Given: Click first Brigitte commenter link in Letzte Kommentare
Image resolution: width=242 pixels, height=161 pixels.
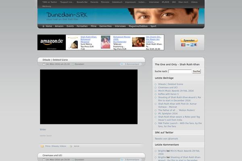Looking at the screenshot, I should (x=162, y=151).
